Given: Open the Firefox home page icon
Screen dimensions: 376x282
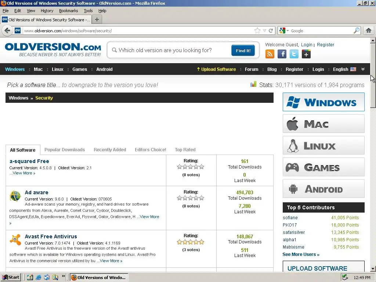Looking at the screenshot, I should coord(369,31).
